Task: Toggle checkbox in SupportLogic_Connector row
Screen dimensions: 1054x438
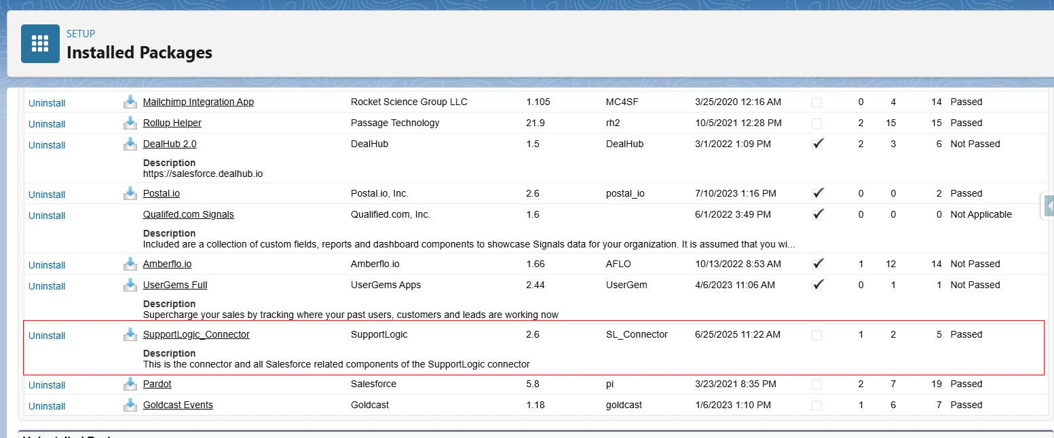Action: pos(816,335)
